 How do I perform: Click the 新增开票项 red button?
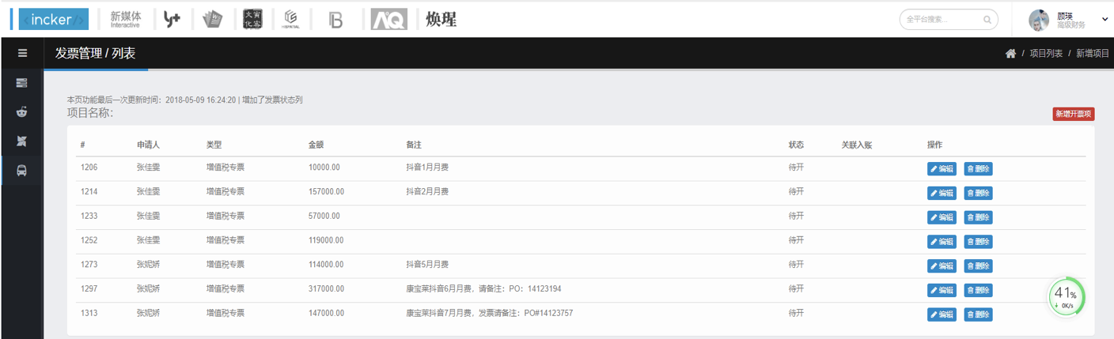pyautogui.click(x=1074, y=114)
